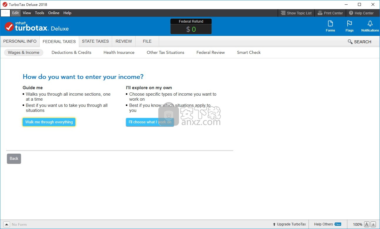Click Show Topic List
Screen dimensions: 380x229
pos(296,13)
